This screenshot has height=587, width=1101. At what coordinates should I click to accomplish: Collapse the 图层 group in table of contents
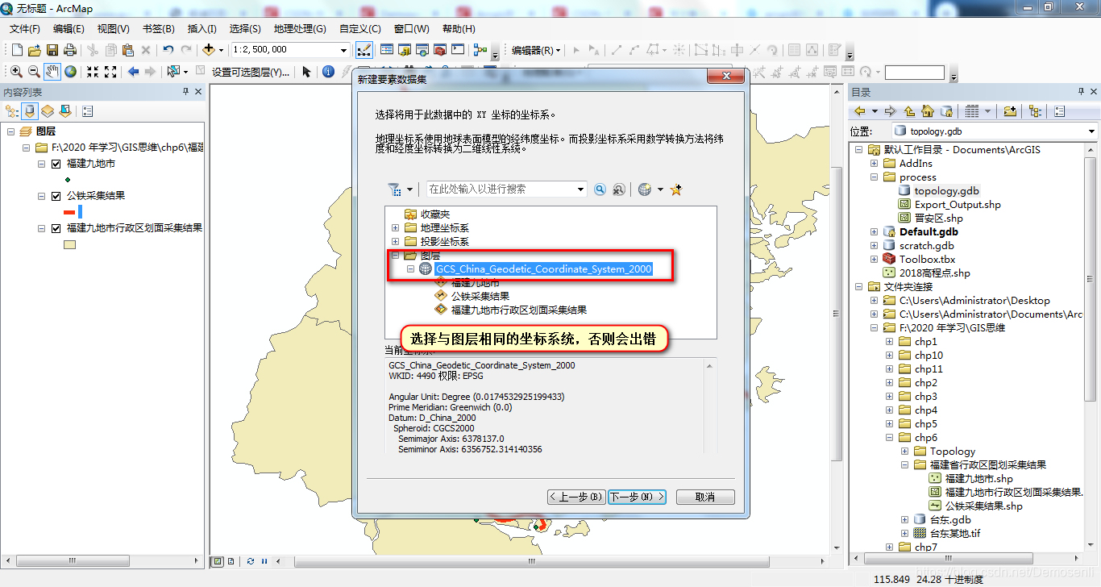coord(11,131)
